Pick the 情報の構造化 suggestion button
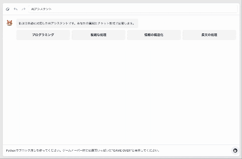Viewport: 242px width, 159px height. (x=154, y=35)
